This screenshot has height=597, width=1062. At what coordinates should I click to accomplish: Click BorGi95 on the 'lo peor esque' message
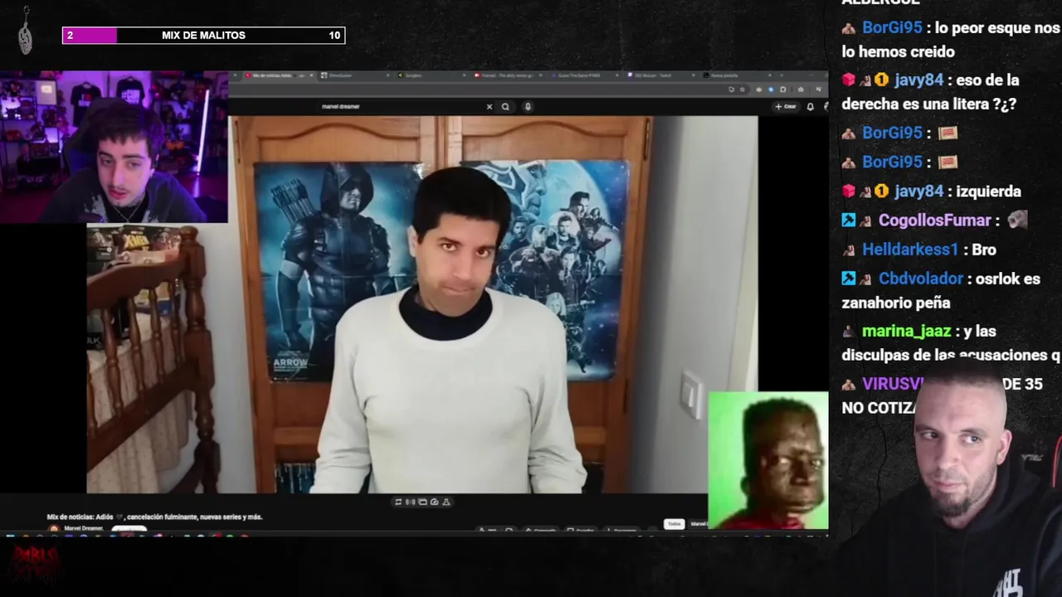click(892, 27)
